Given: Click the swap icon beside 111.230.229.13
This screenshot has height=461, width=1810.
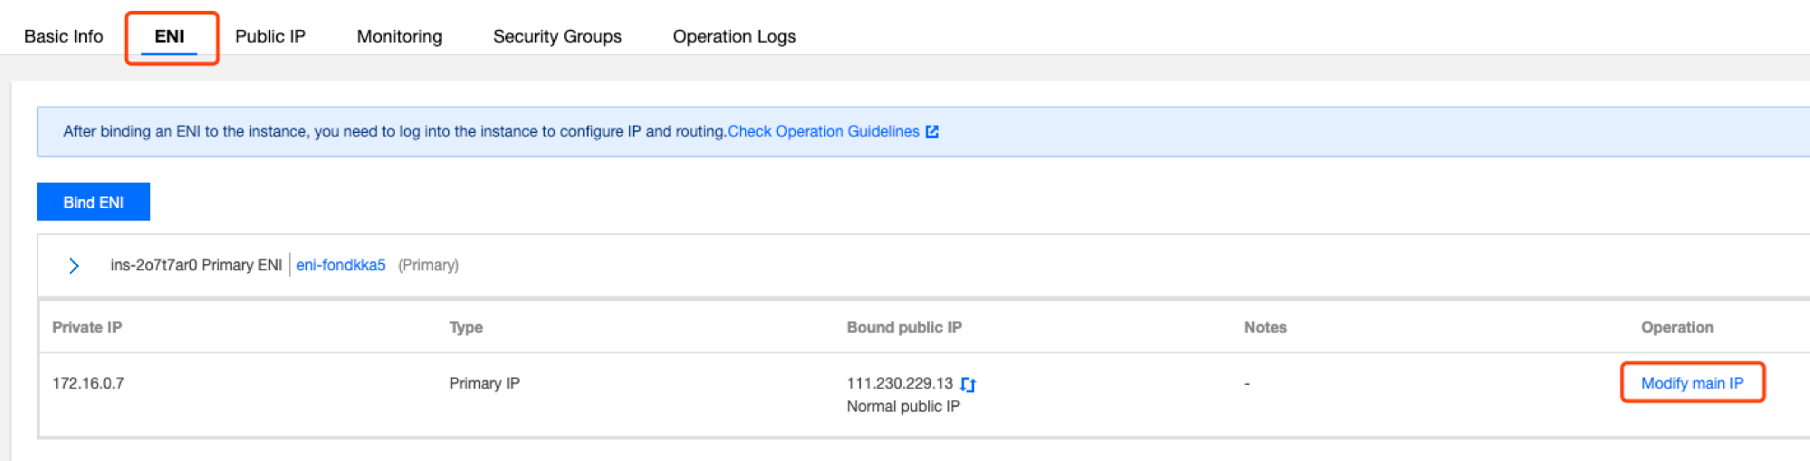Looking at the screenshot, I should coord(968,384).
